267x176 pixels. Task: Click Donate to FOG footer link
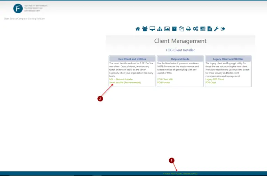(x=190, y=174)
